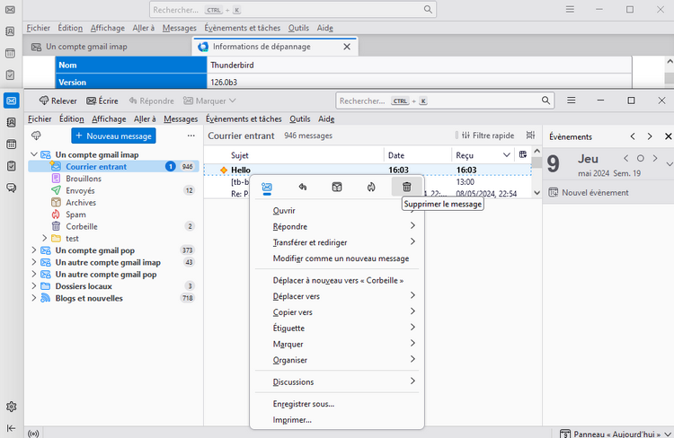This screenshot has width=674, height=438.
Task: Click the reply arrow icon in context menu
Action: (303, 187)
